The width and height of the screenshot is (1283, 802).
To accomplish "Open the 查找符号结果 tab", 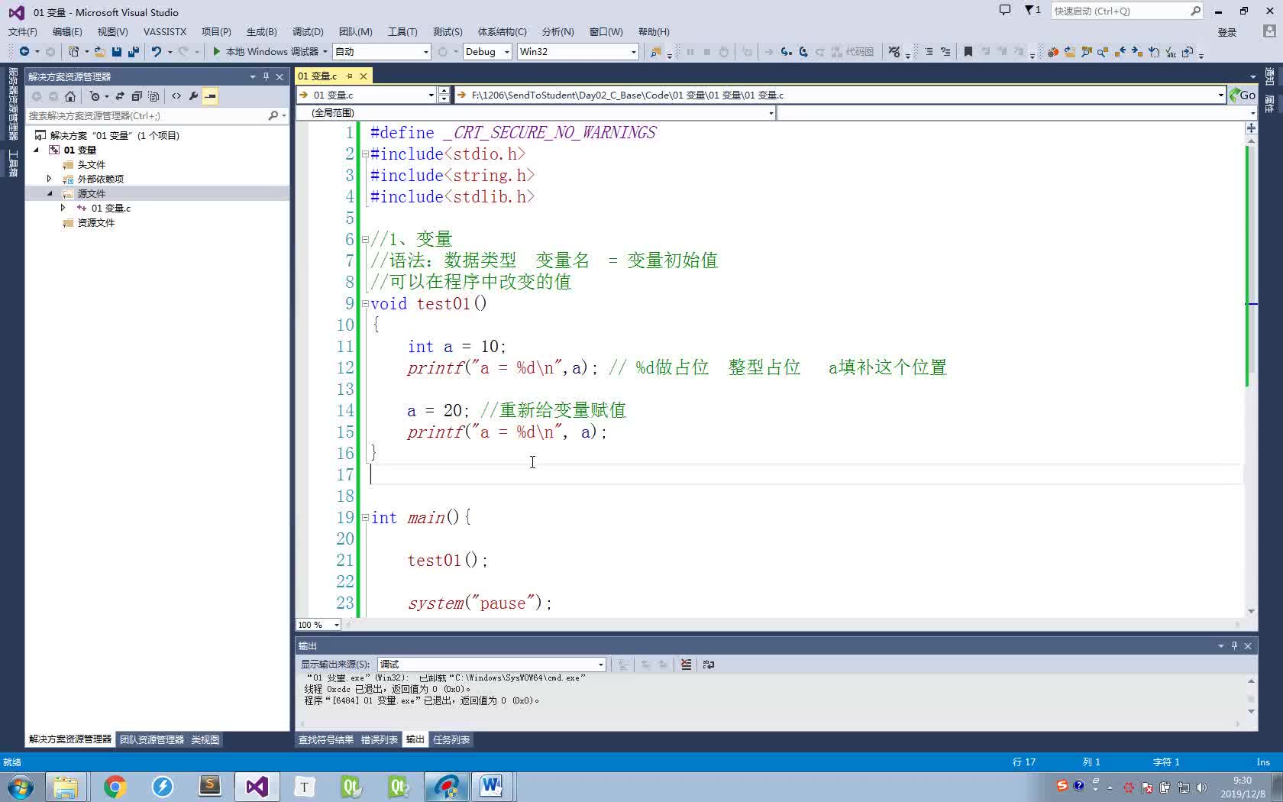I will pyautogui.click(x=326, y=739).
